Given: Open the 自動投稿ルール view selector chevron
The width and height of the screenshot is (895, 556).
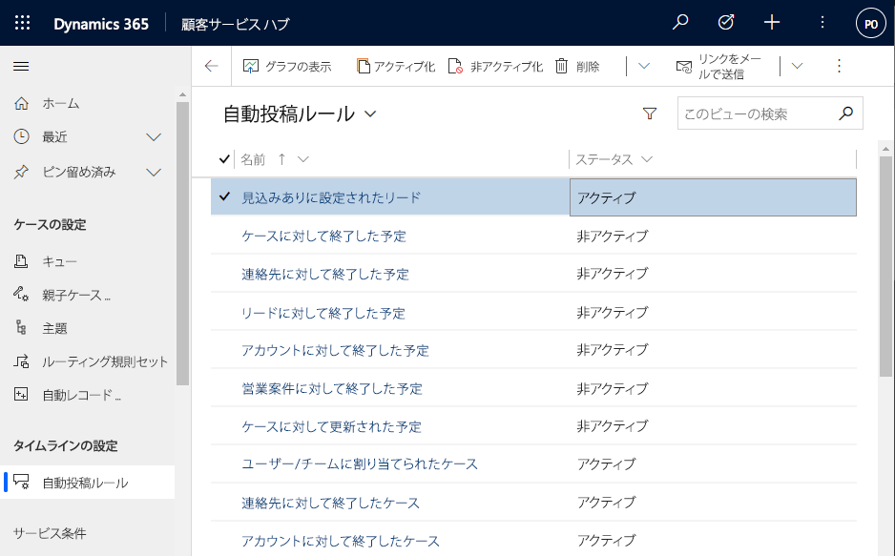Looking at the screenshot, I should point(370,113).
